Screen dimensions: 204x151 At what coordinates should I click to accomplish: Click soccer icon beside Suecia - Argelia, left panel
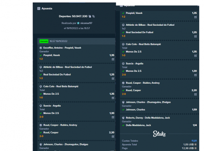click(x=41, y=106)
